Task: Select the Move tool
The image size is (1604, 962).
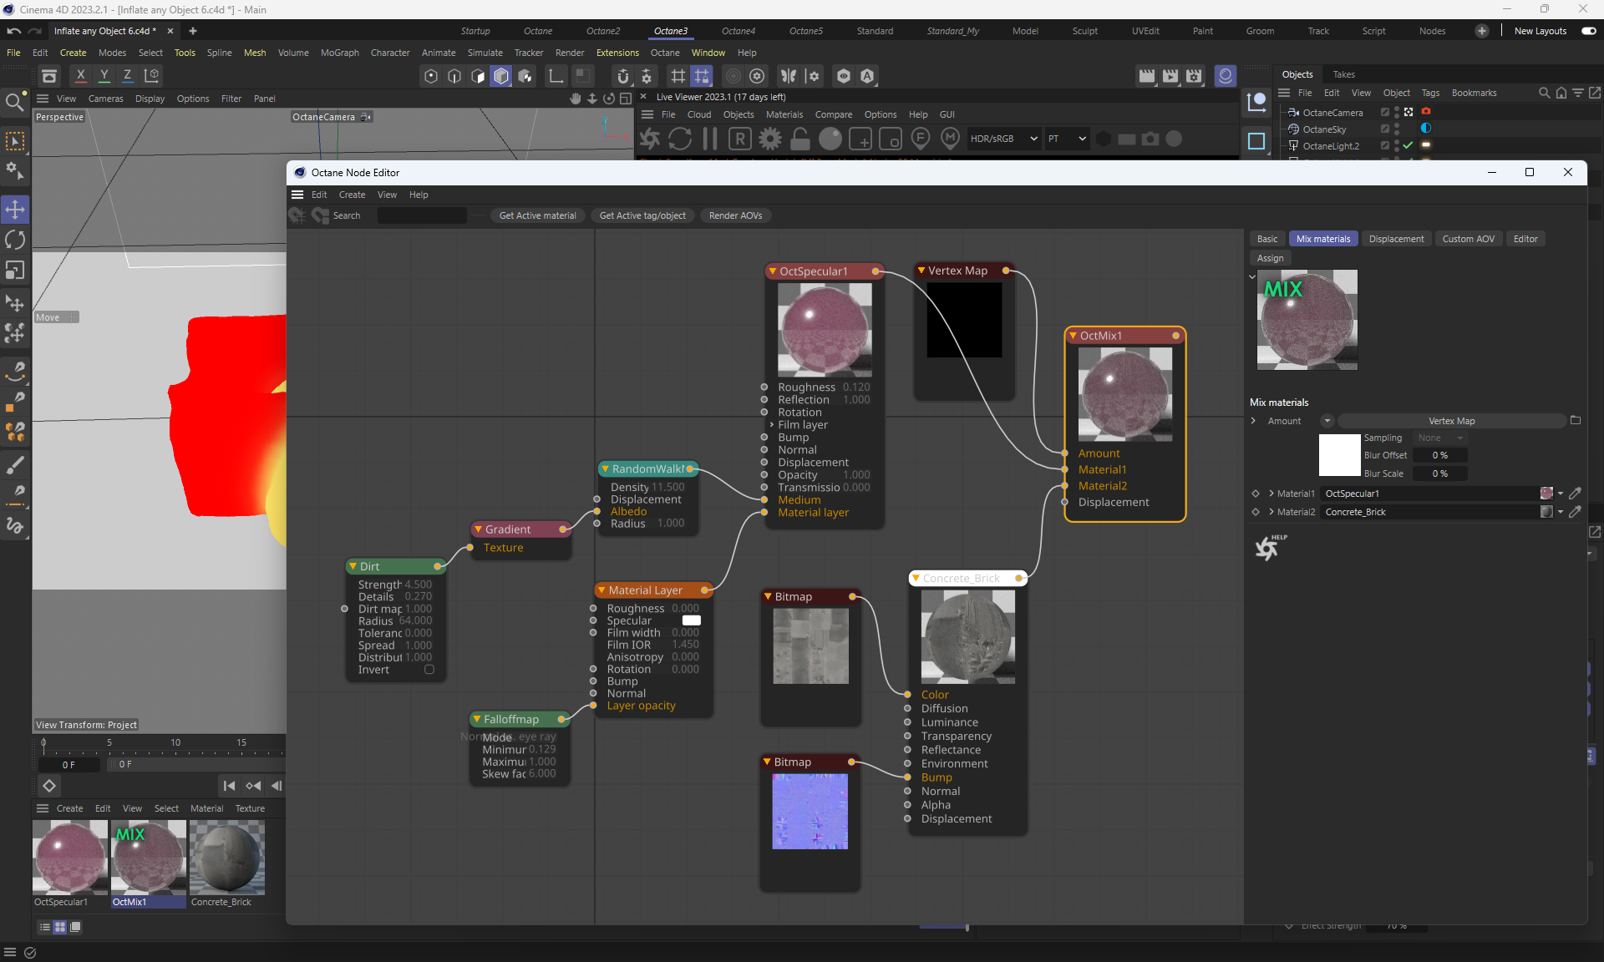Action: 15,209
